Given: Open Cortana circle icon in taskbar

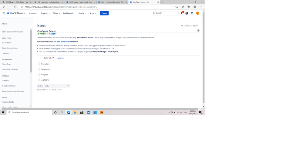Looking at the screenshot, I should [55, 112].
